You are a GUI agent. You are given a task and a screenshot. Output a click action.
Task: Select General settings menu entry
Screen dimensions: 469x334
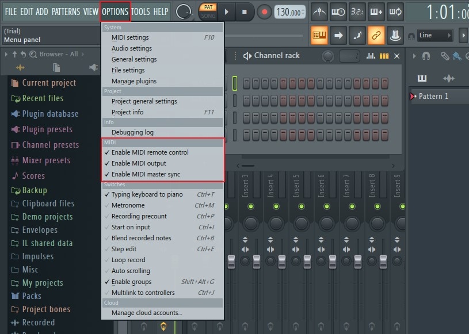click(x=163, y=59)
